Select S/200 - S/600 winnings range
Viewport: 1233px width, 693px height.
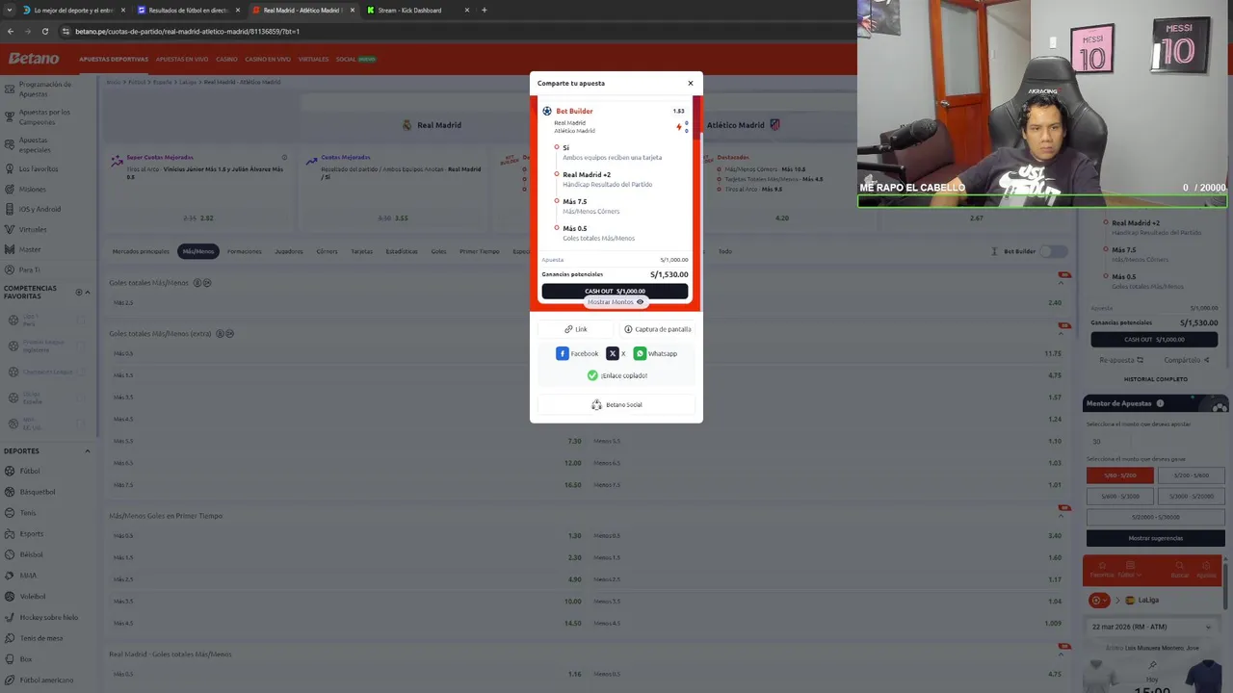[x=1191, y=475]
